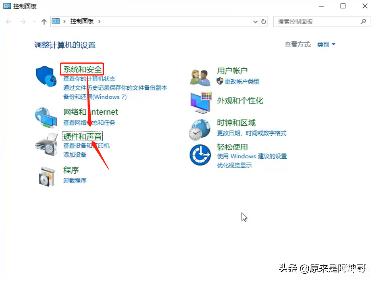Click the refresh button in address bar

[x=263, y=21]
